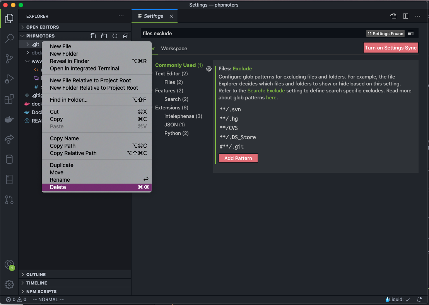Choose New File from context menu
The height and width of the screenshot is (305, 429).
(97, 46)
